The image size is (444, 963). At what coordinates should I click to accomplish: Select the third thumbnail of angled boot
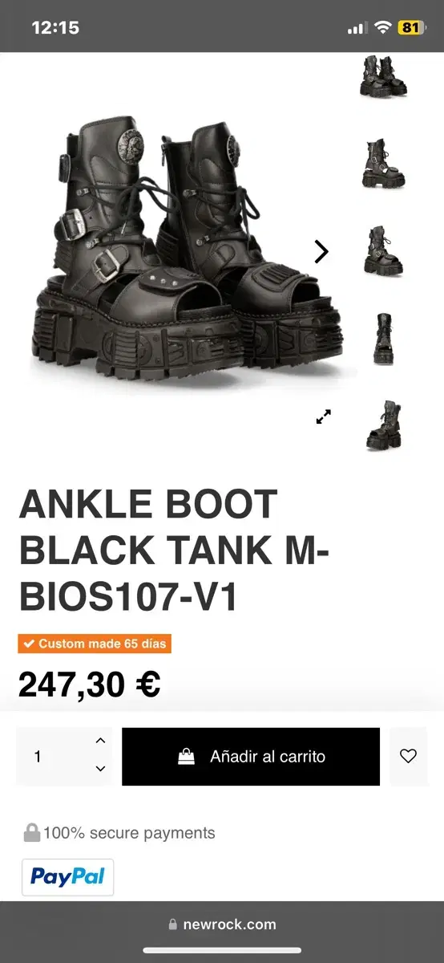pyautogui.click(x=383, y=251)
